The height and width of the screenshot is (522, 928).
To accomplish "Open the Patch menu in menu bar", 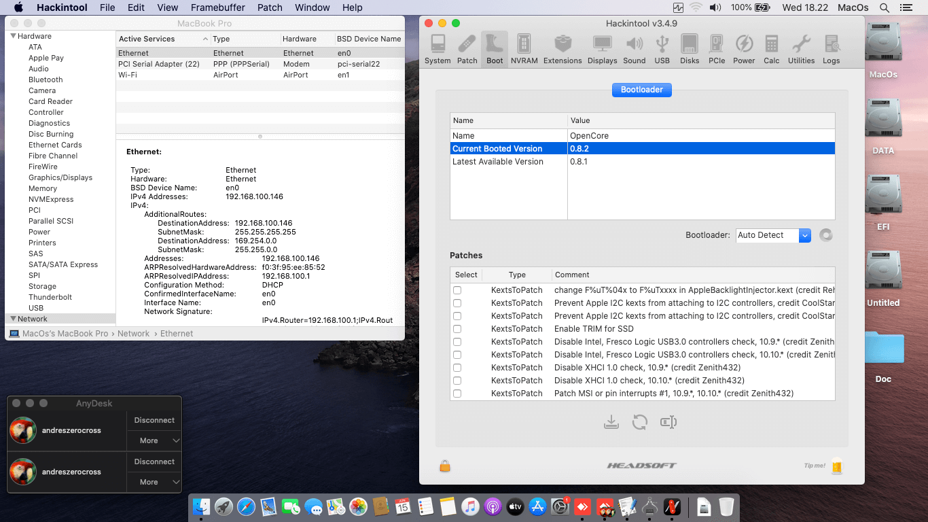I will pos(270,7).
